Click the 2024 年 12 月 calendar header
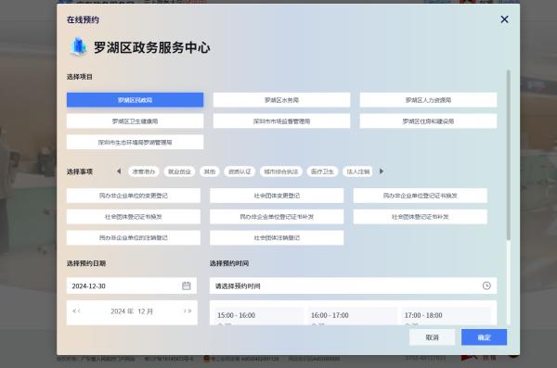The height and width of the screenshot is (368, 557). point(132,311)
